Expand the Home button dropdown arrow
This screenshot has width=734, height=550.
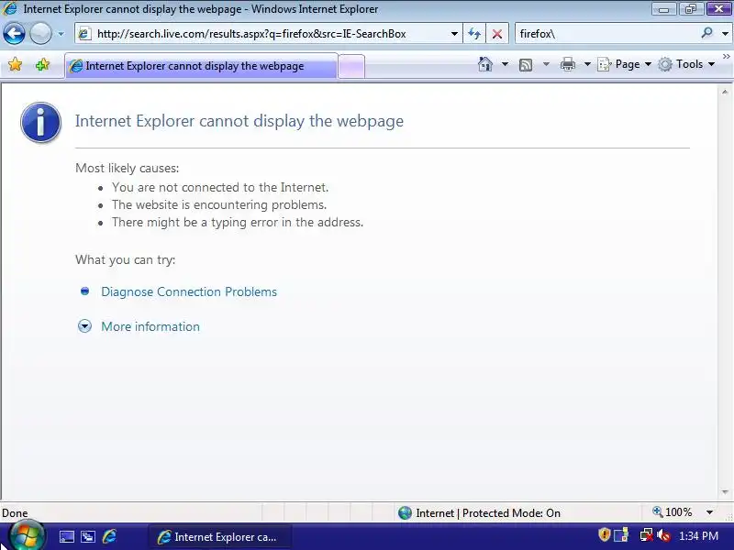pos(505,64)
